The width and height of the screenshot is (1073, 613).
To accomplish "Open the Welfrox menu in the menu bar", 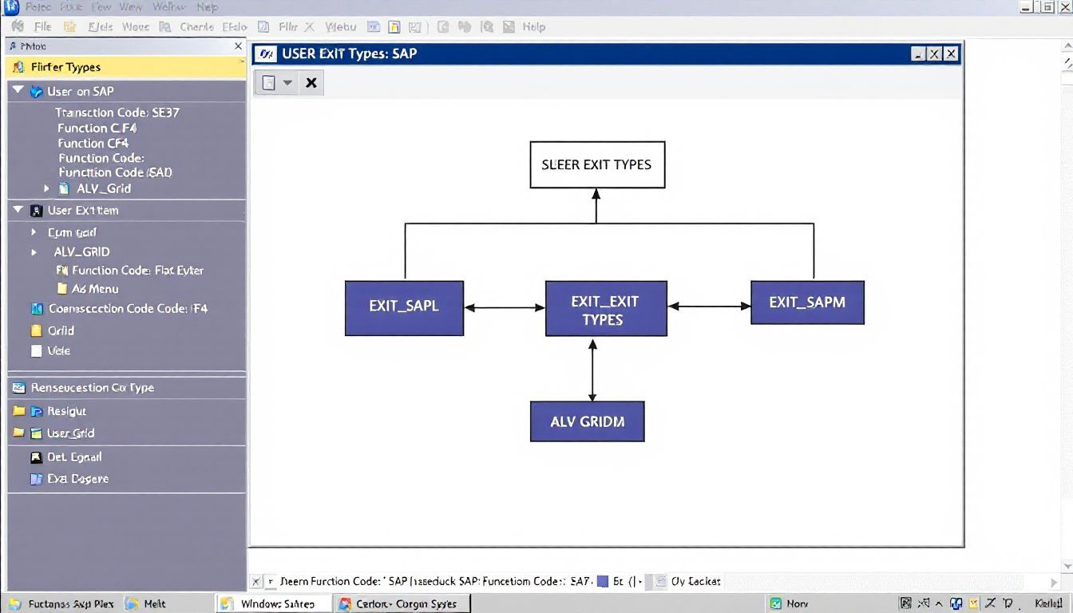I will pos(168,7).
